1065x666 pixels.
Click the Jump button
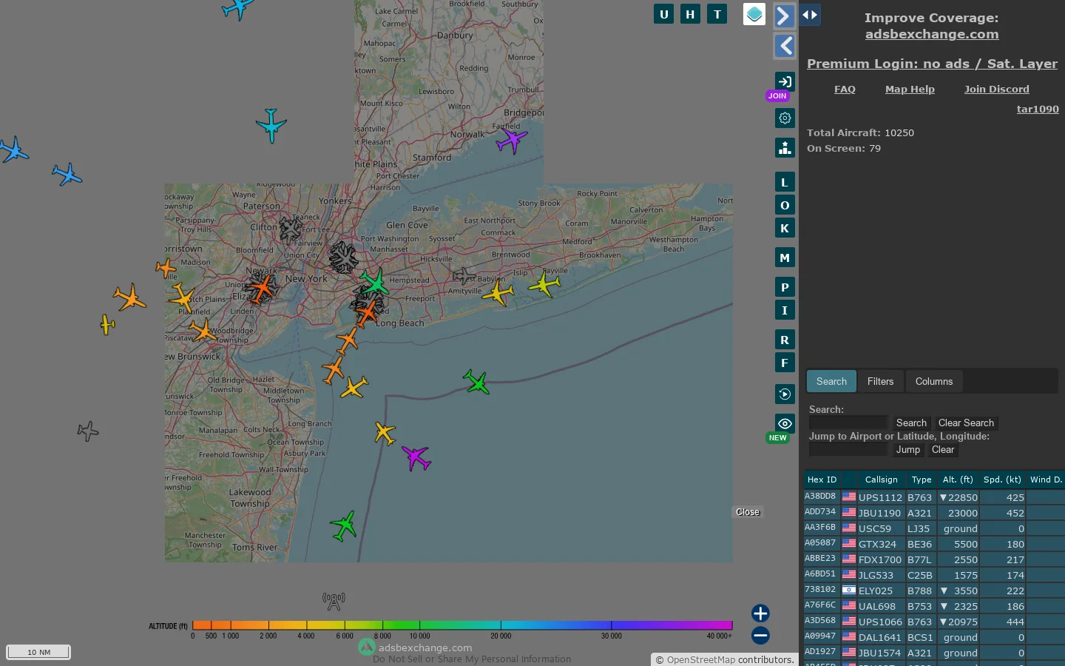pos(908,449)
